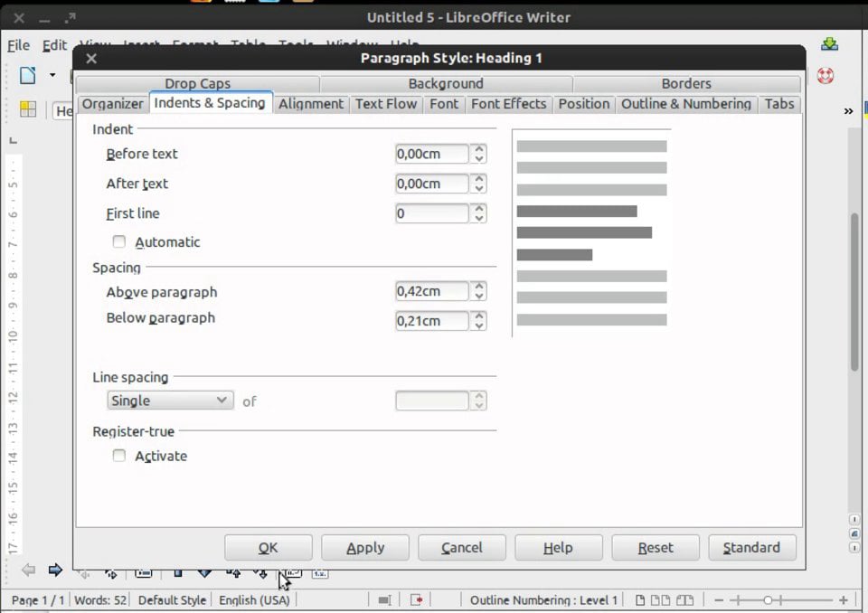Expand toolbar overflow double-chevron
Image resolution: width=868 pixels, height=613 pixels.
pyautogui.click(x=848, y=111)
